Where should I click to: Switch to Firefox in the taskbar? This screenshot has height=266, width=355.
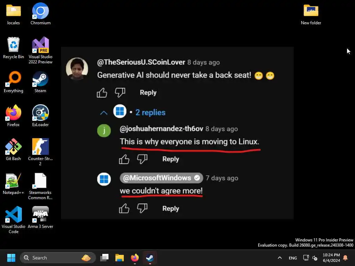click(x=135, y=258)
